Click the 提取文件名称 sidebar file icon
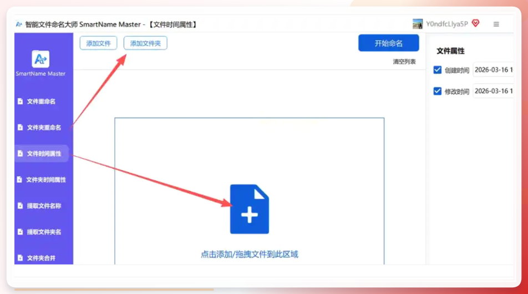The width and height of the screenshot is (528, 294). 20,205
